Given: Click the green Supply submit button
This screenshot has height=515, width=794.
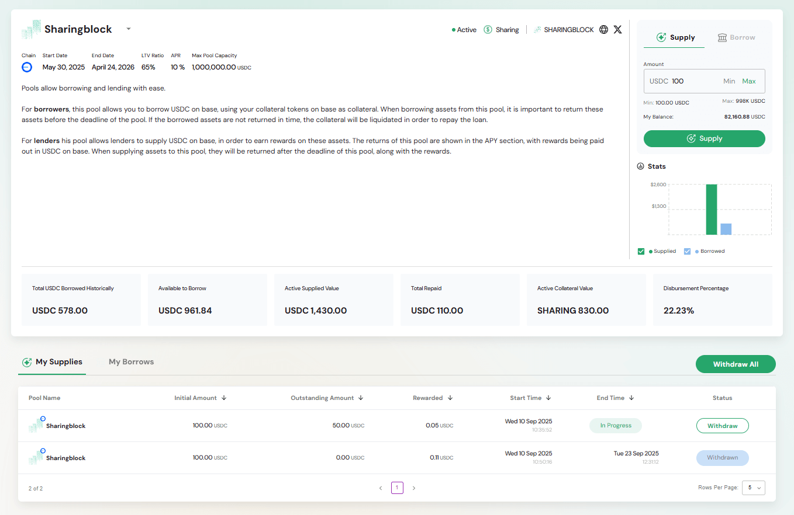Looking at the screenshot, I should (704, 138).
